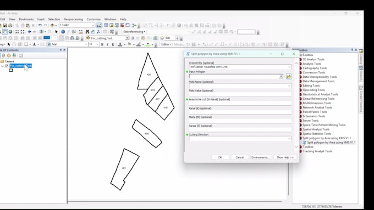
Task: Select the Measure tool
Action: [81, 32]
